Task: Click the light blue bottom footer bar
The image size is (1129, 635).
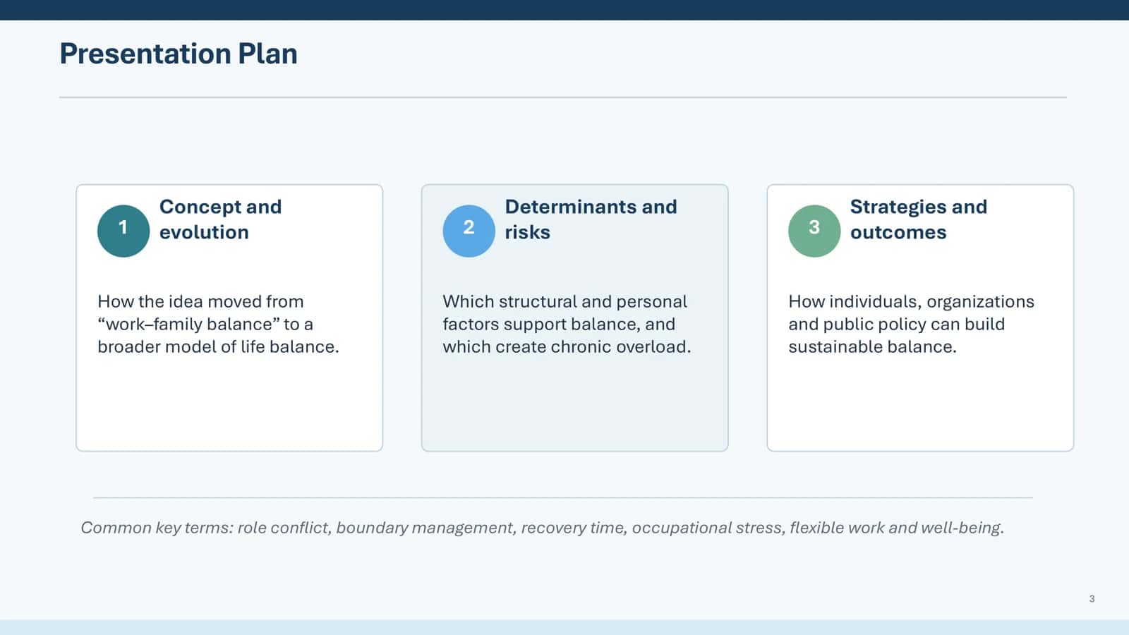Action: pyautogui.click(x=564, y=627)
